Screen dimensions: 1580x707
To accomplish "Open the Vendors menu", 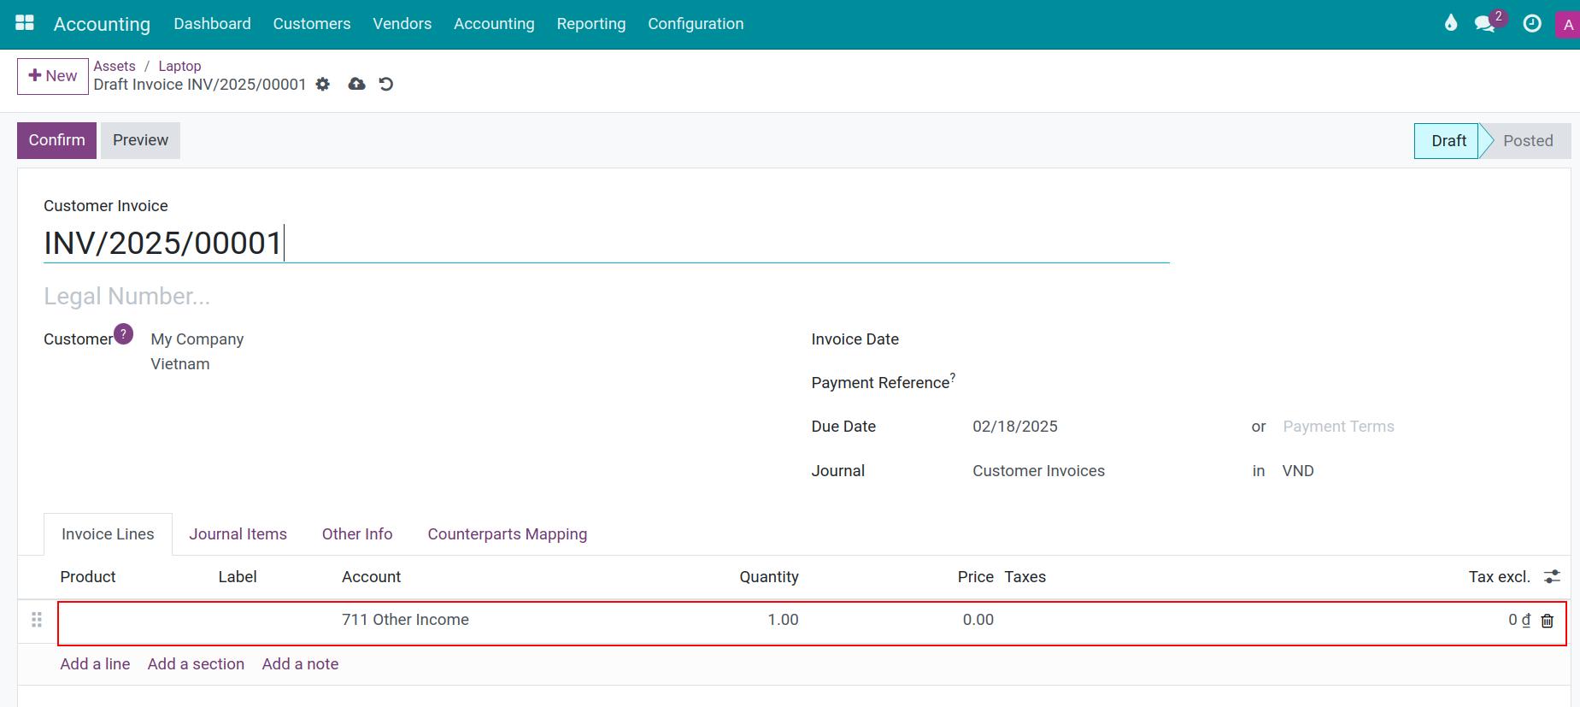I will click(x=402, y=24).
